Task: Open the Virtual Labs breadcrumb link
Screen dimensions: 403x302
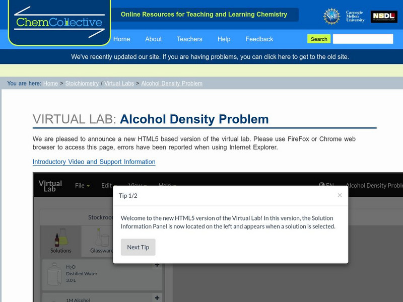Action: pos(119,83)
